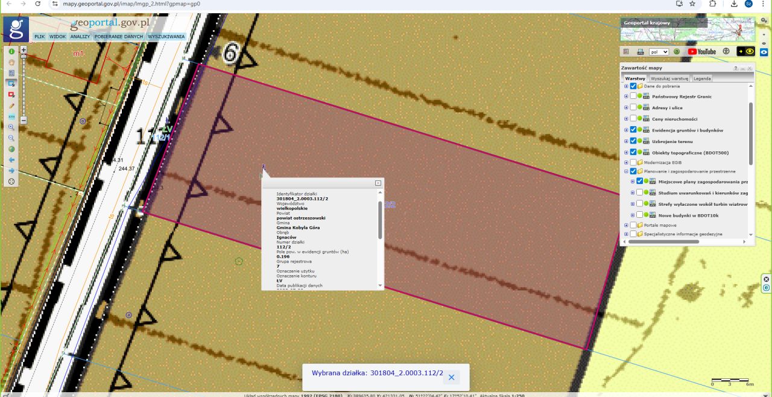Choose the pencil measure tool

tap(11, 105)
